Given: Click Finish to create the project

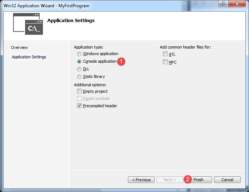Looking at the screenshot, I should (x=198, y=180).
